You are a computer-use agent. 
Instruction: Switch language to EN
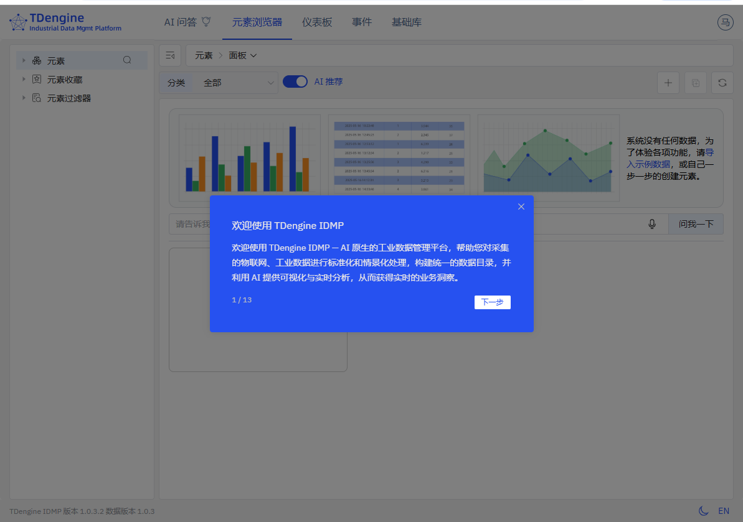[x=724, y=511]
